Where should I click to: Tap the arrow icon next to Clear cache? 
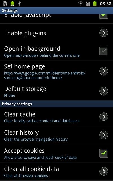[x=104, y=117]
